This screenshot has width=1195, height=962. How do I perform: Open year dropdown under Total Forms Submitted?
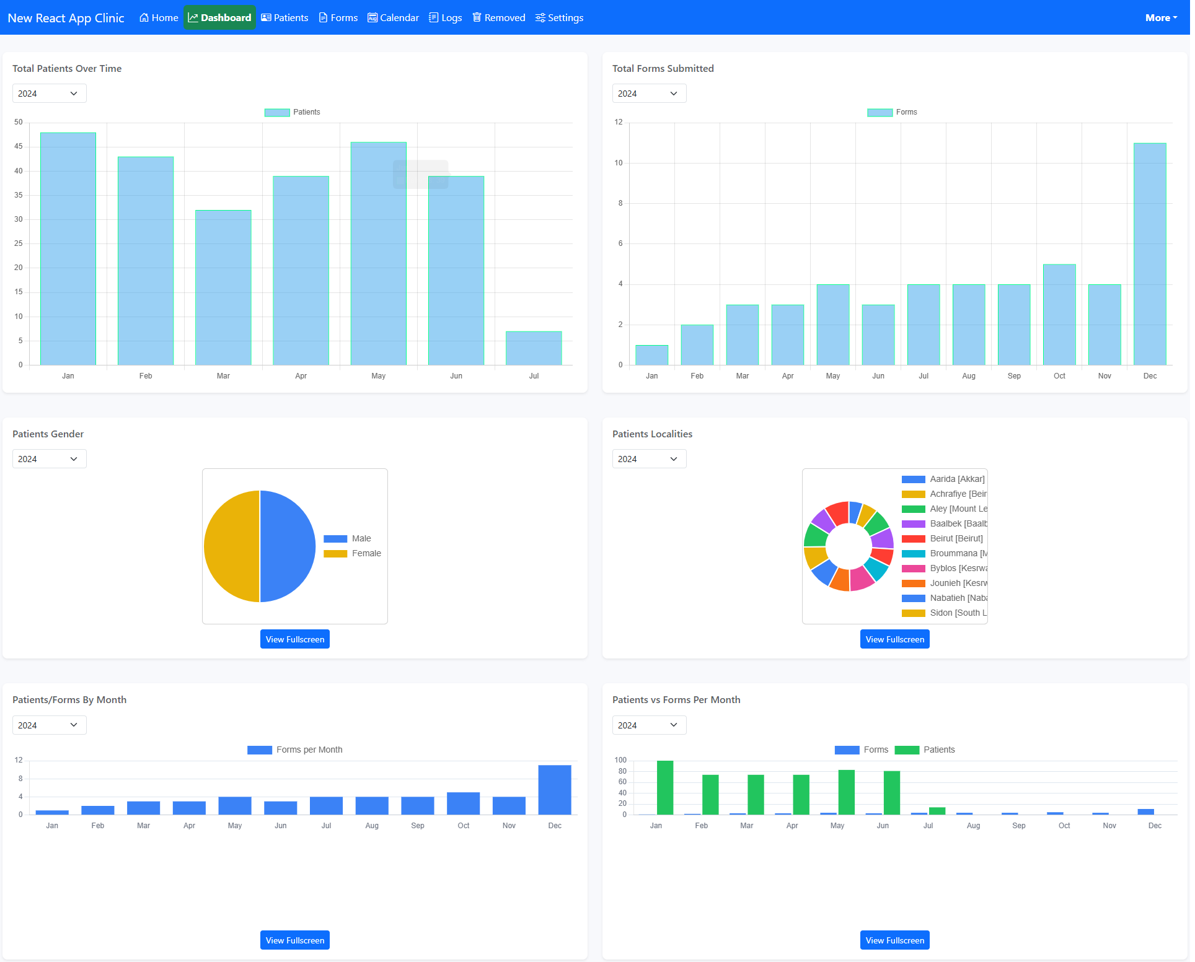pos(649,94)
